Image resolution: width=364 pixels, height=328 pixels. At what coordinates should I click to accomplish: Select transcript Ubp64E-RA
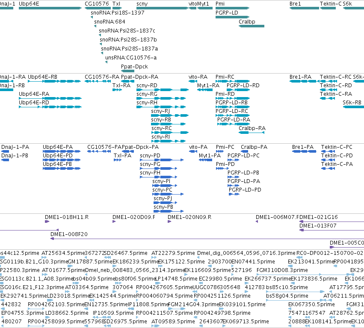pos(50,98)
